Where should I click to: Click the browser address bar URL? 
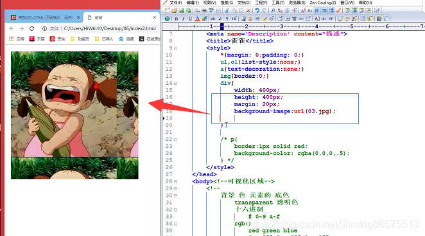110,28
